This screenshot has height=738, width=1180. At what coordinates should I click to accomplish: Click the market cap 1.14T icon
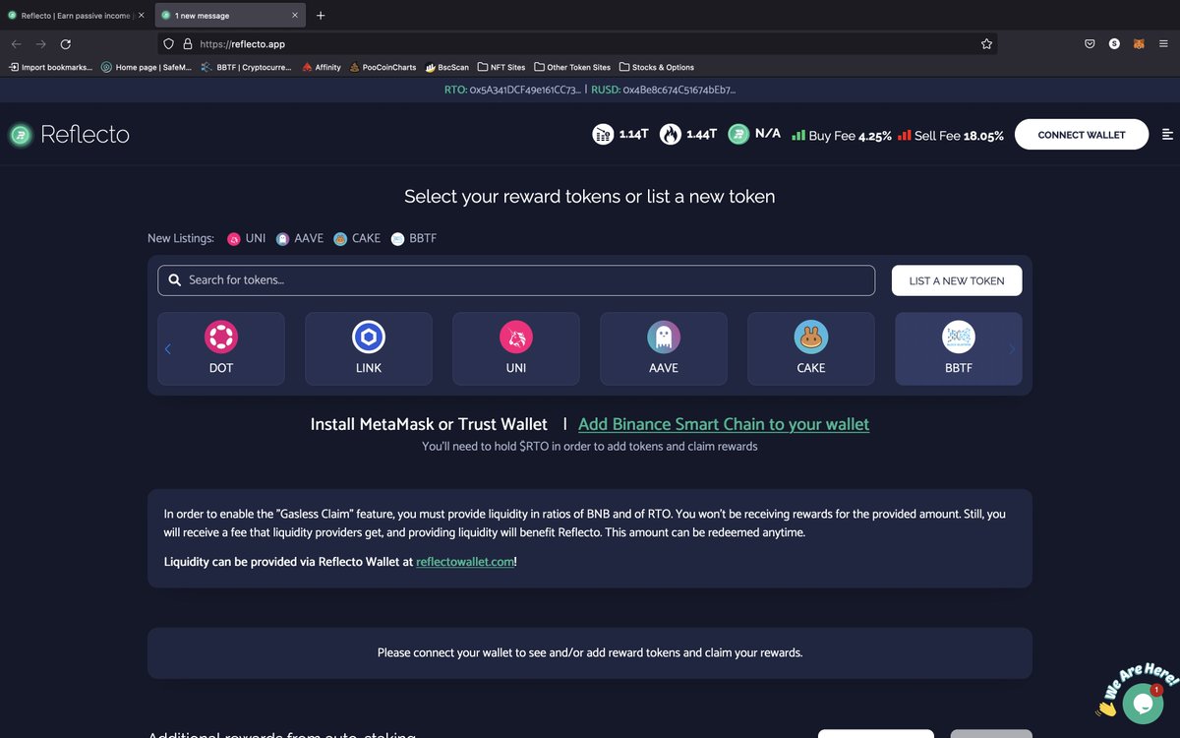(603, 135)
